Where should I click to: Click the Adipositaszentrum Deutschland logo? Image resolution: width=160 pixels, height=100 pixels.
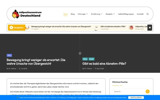click(x=27, y=14)
